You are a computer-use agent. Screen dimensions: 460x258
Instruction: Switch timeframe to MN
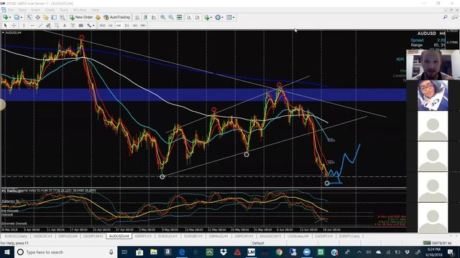pyautogui.click(x=143, y=26)
